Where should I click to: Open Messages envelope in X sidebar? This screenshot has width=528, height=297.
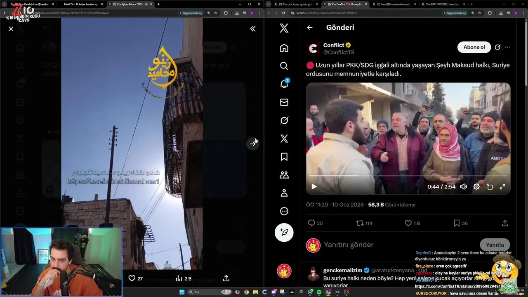coord(284,102)
